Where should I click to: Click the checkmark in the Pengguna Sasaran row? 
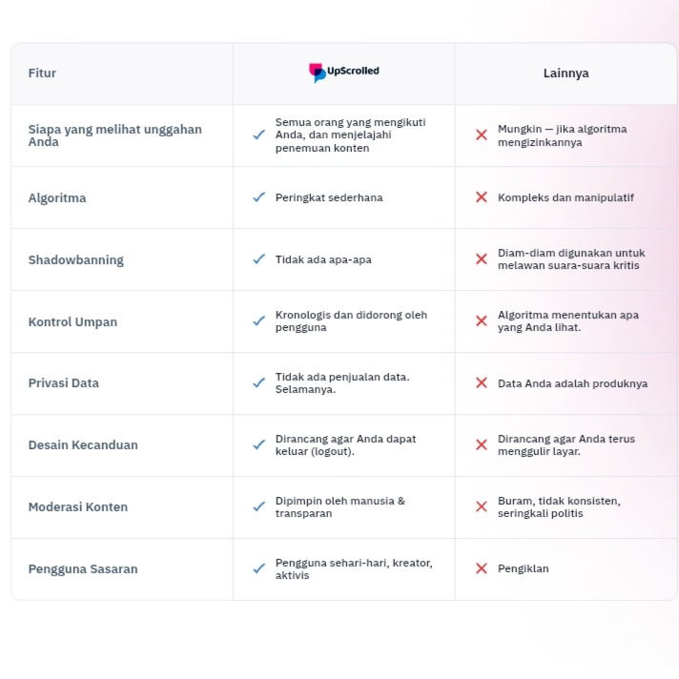coord(258,568)
